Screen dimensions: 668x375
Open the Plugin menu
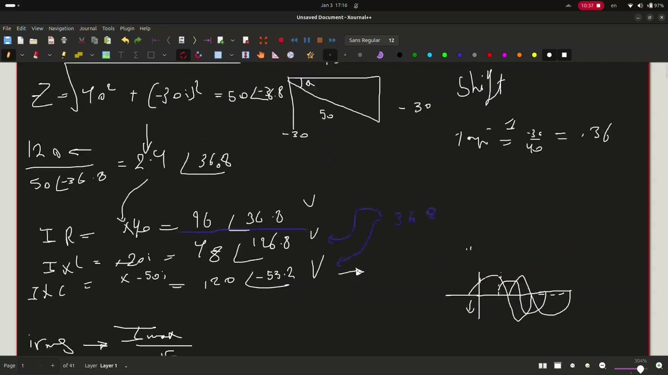click(x=127, y=28)
